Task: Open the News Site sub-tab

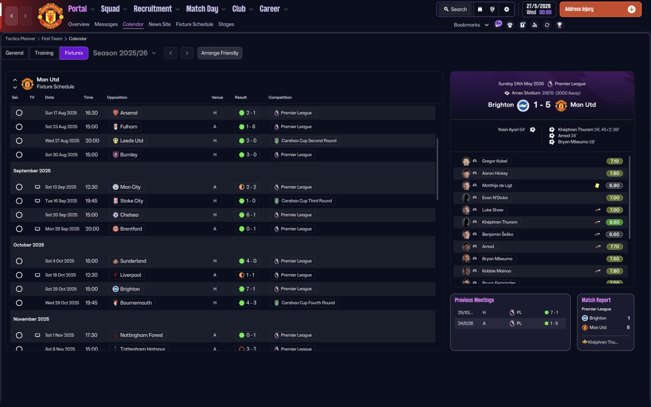Action: (160, 24)
